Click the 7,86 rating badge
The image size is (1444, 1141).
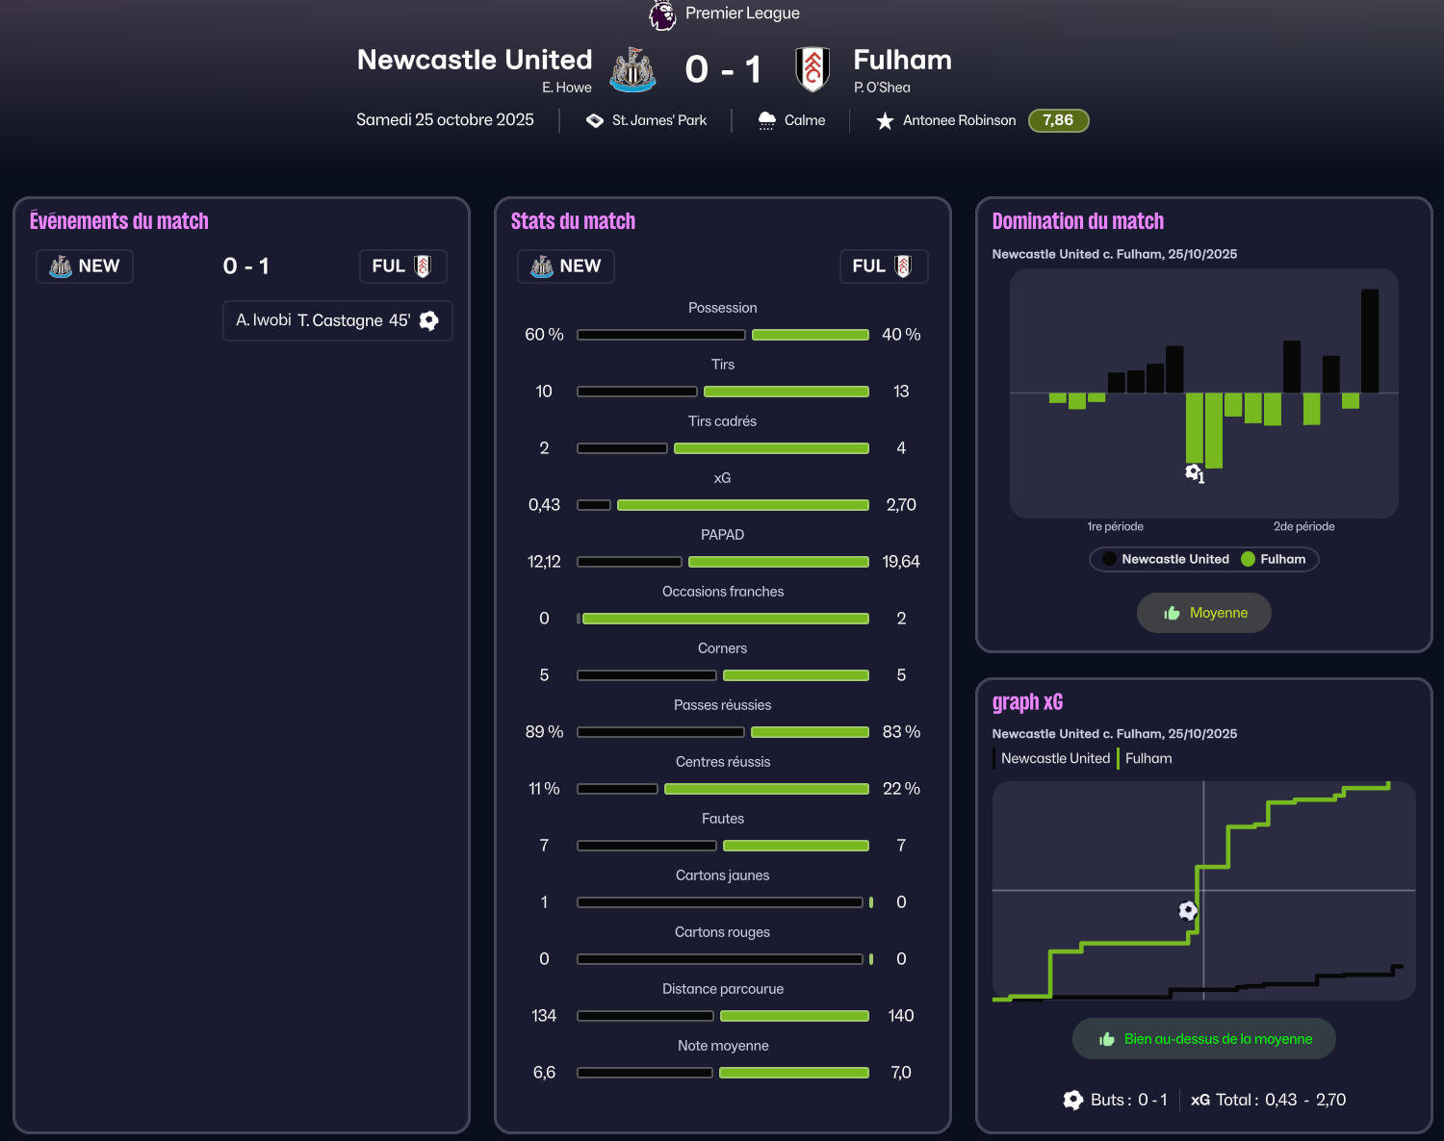tap(1058, 120)
